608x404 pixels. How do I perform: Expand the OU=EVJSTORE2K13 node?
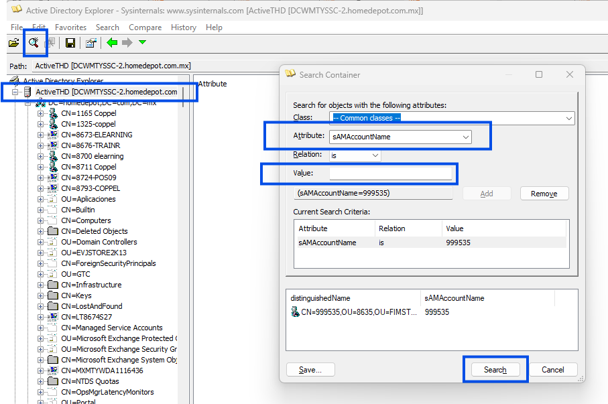tap(40, 253)
